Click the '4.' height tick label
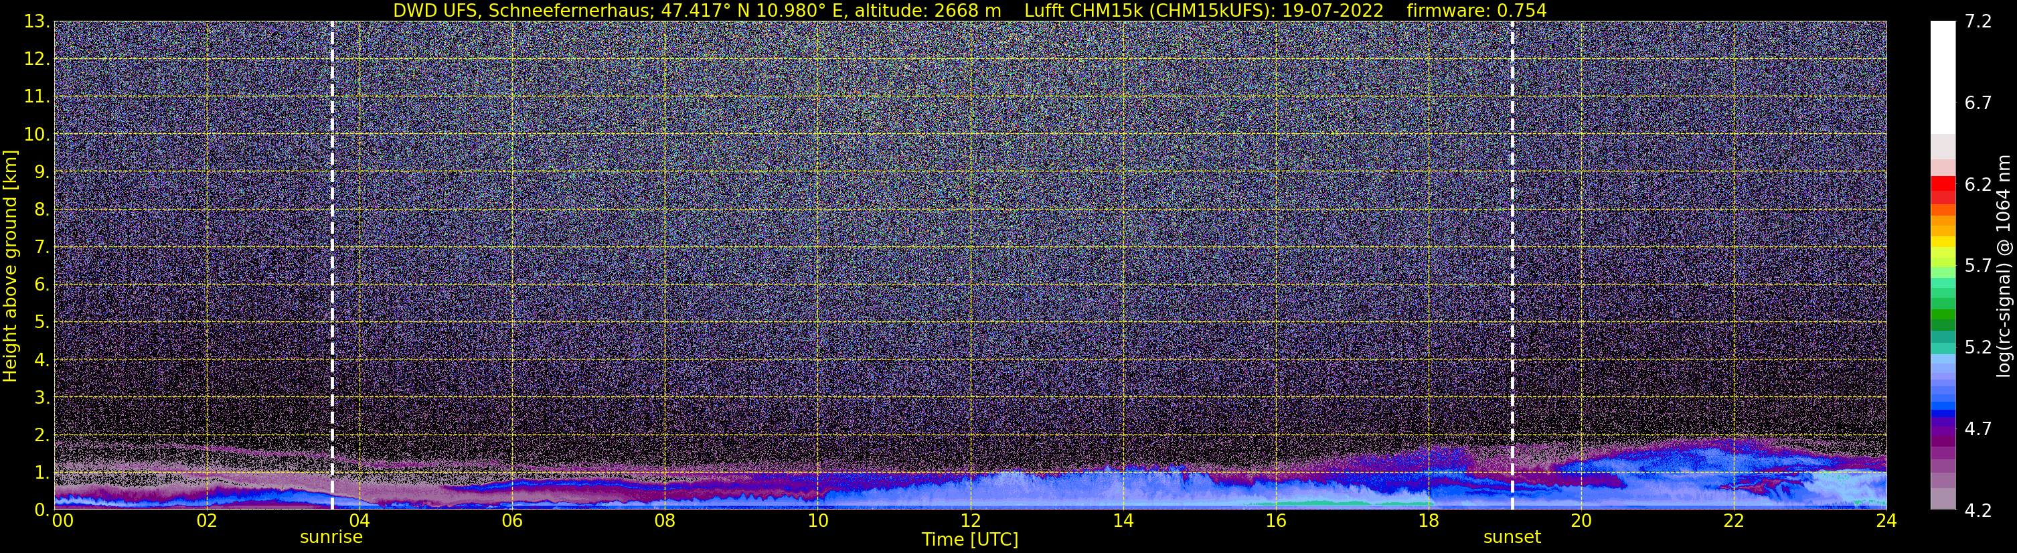This screenshot has height=553, width=2017. pos(42,360)
